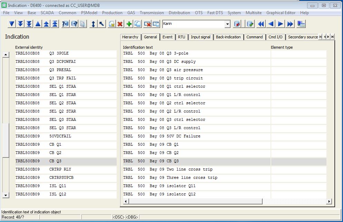Click the double down-arrow next page icon

click(x=20, y=23)
